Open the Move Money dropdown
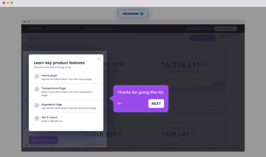Image resolution: width=266 pixels, height=157 pixels. [202, 38]
